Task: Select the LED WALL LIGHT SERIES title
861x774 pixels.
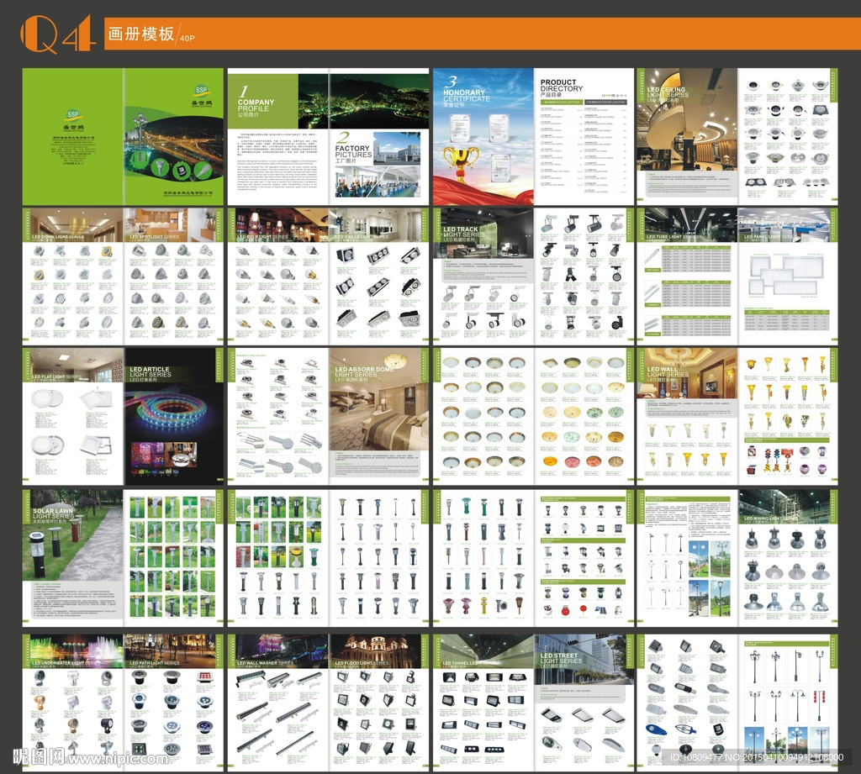Action: tap(668, 374)
